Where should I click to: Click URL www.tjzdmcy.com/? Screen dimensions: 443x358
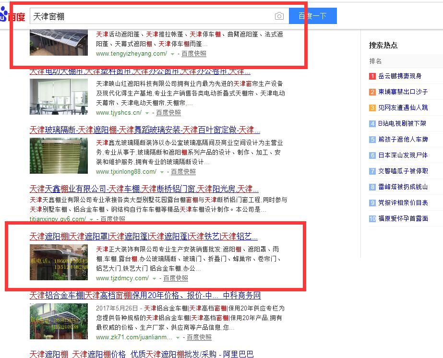(122, 278)
